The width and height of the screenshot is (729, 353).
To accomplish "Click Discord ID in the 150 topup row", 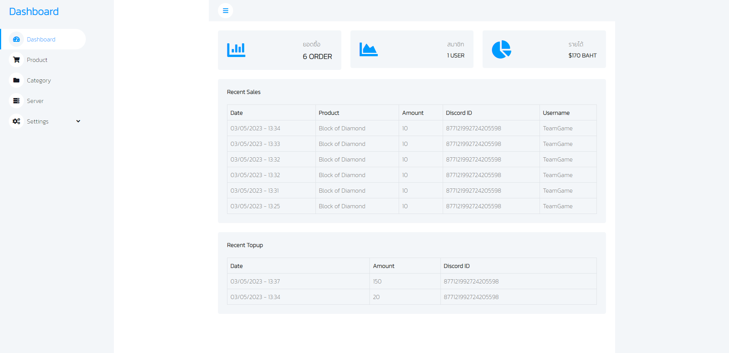I will click(471, 282).
